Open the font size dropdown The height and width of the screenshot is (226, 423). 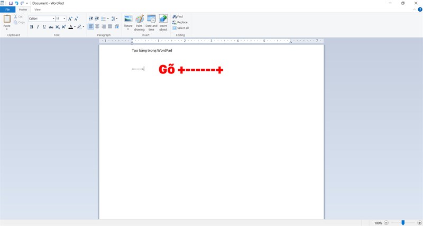(64, 18)
